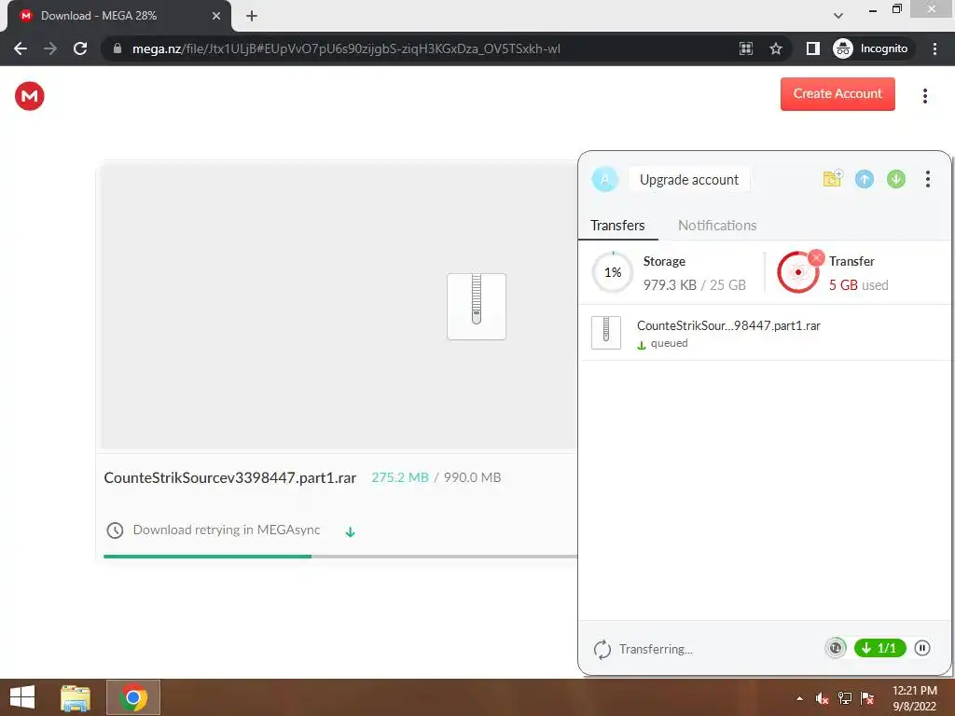Viewport: 955px width, 716px height.
Task: Go back with browser back arrow
Action: pyautogui.click(x=21, y=48)
